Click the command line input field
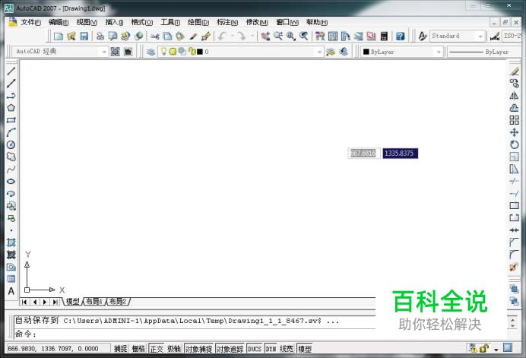This screenshot has height=358, width=526. coord(195,334)
